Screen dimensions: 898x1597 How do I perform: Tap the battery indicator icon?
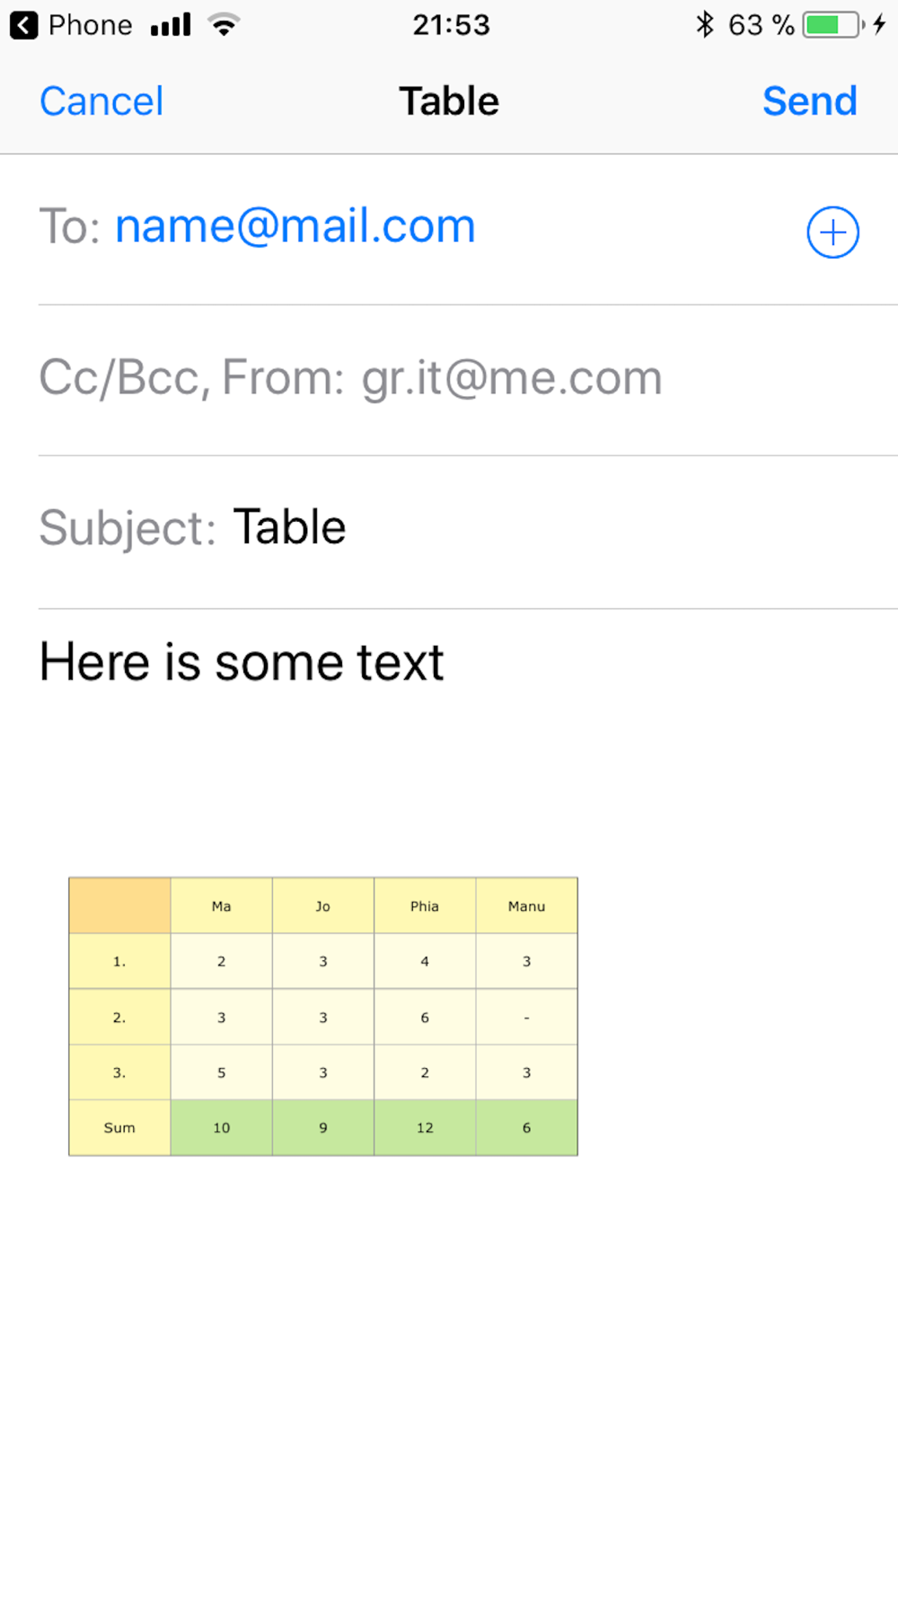point(833,25)
